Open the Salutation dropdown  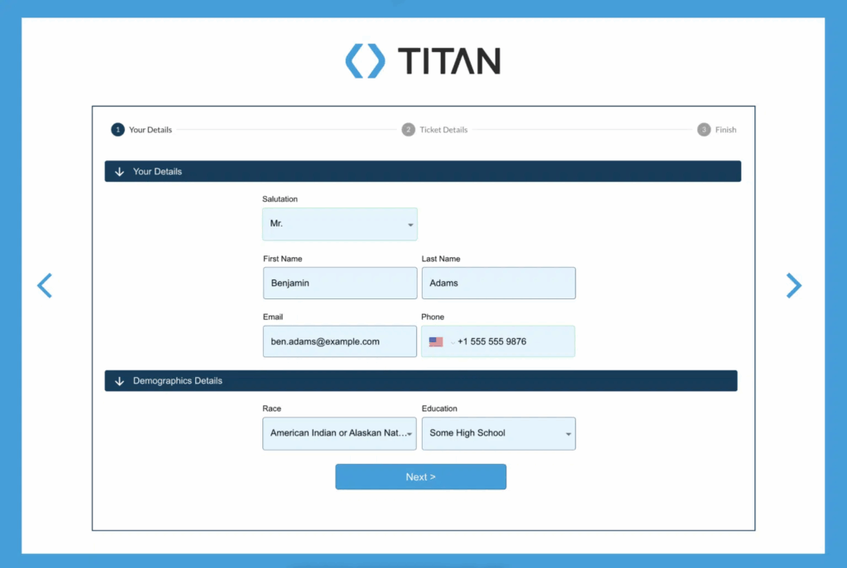(x=339, y=224)
